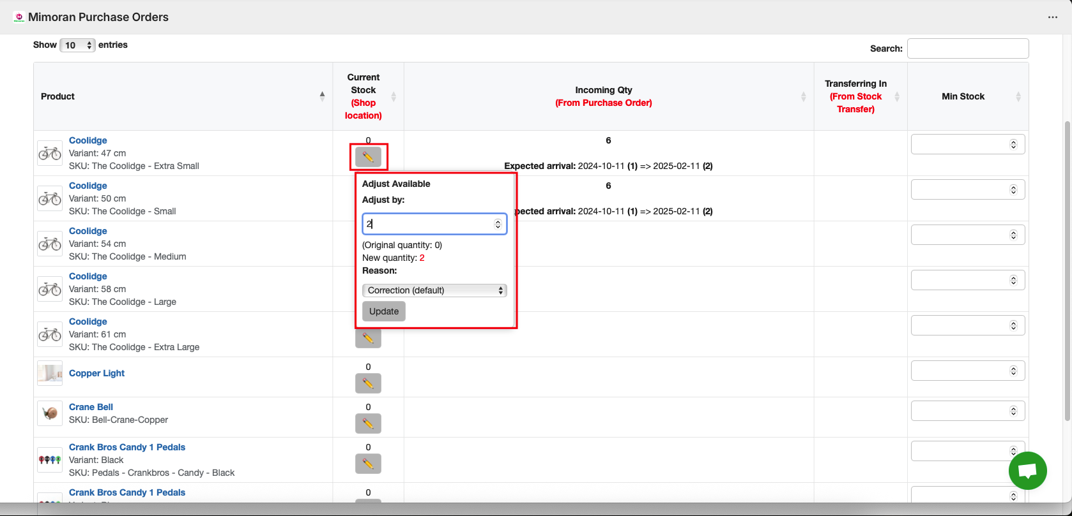Click the pencil edit icon for Coolidge 61 cm
The image size is (1072, 516).
coord(368,338)
